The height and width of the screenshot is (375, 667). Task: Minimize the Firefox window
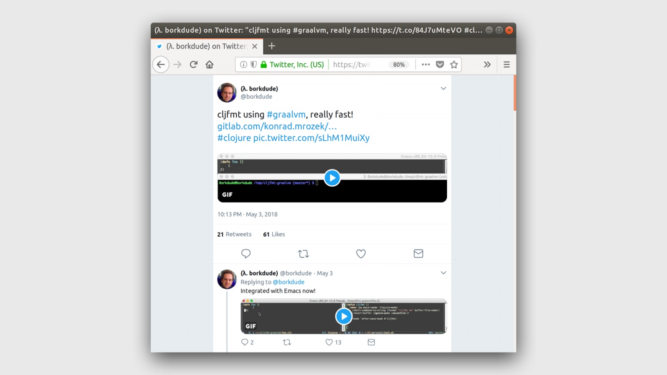pos(489,30)
